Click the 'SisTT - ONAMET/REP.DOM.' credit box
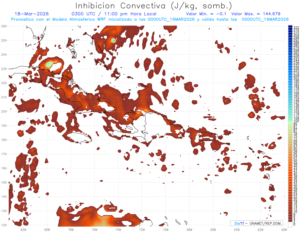The image size is (302, 233). (x=257, y=223)
